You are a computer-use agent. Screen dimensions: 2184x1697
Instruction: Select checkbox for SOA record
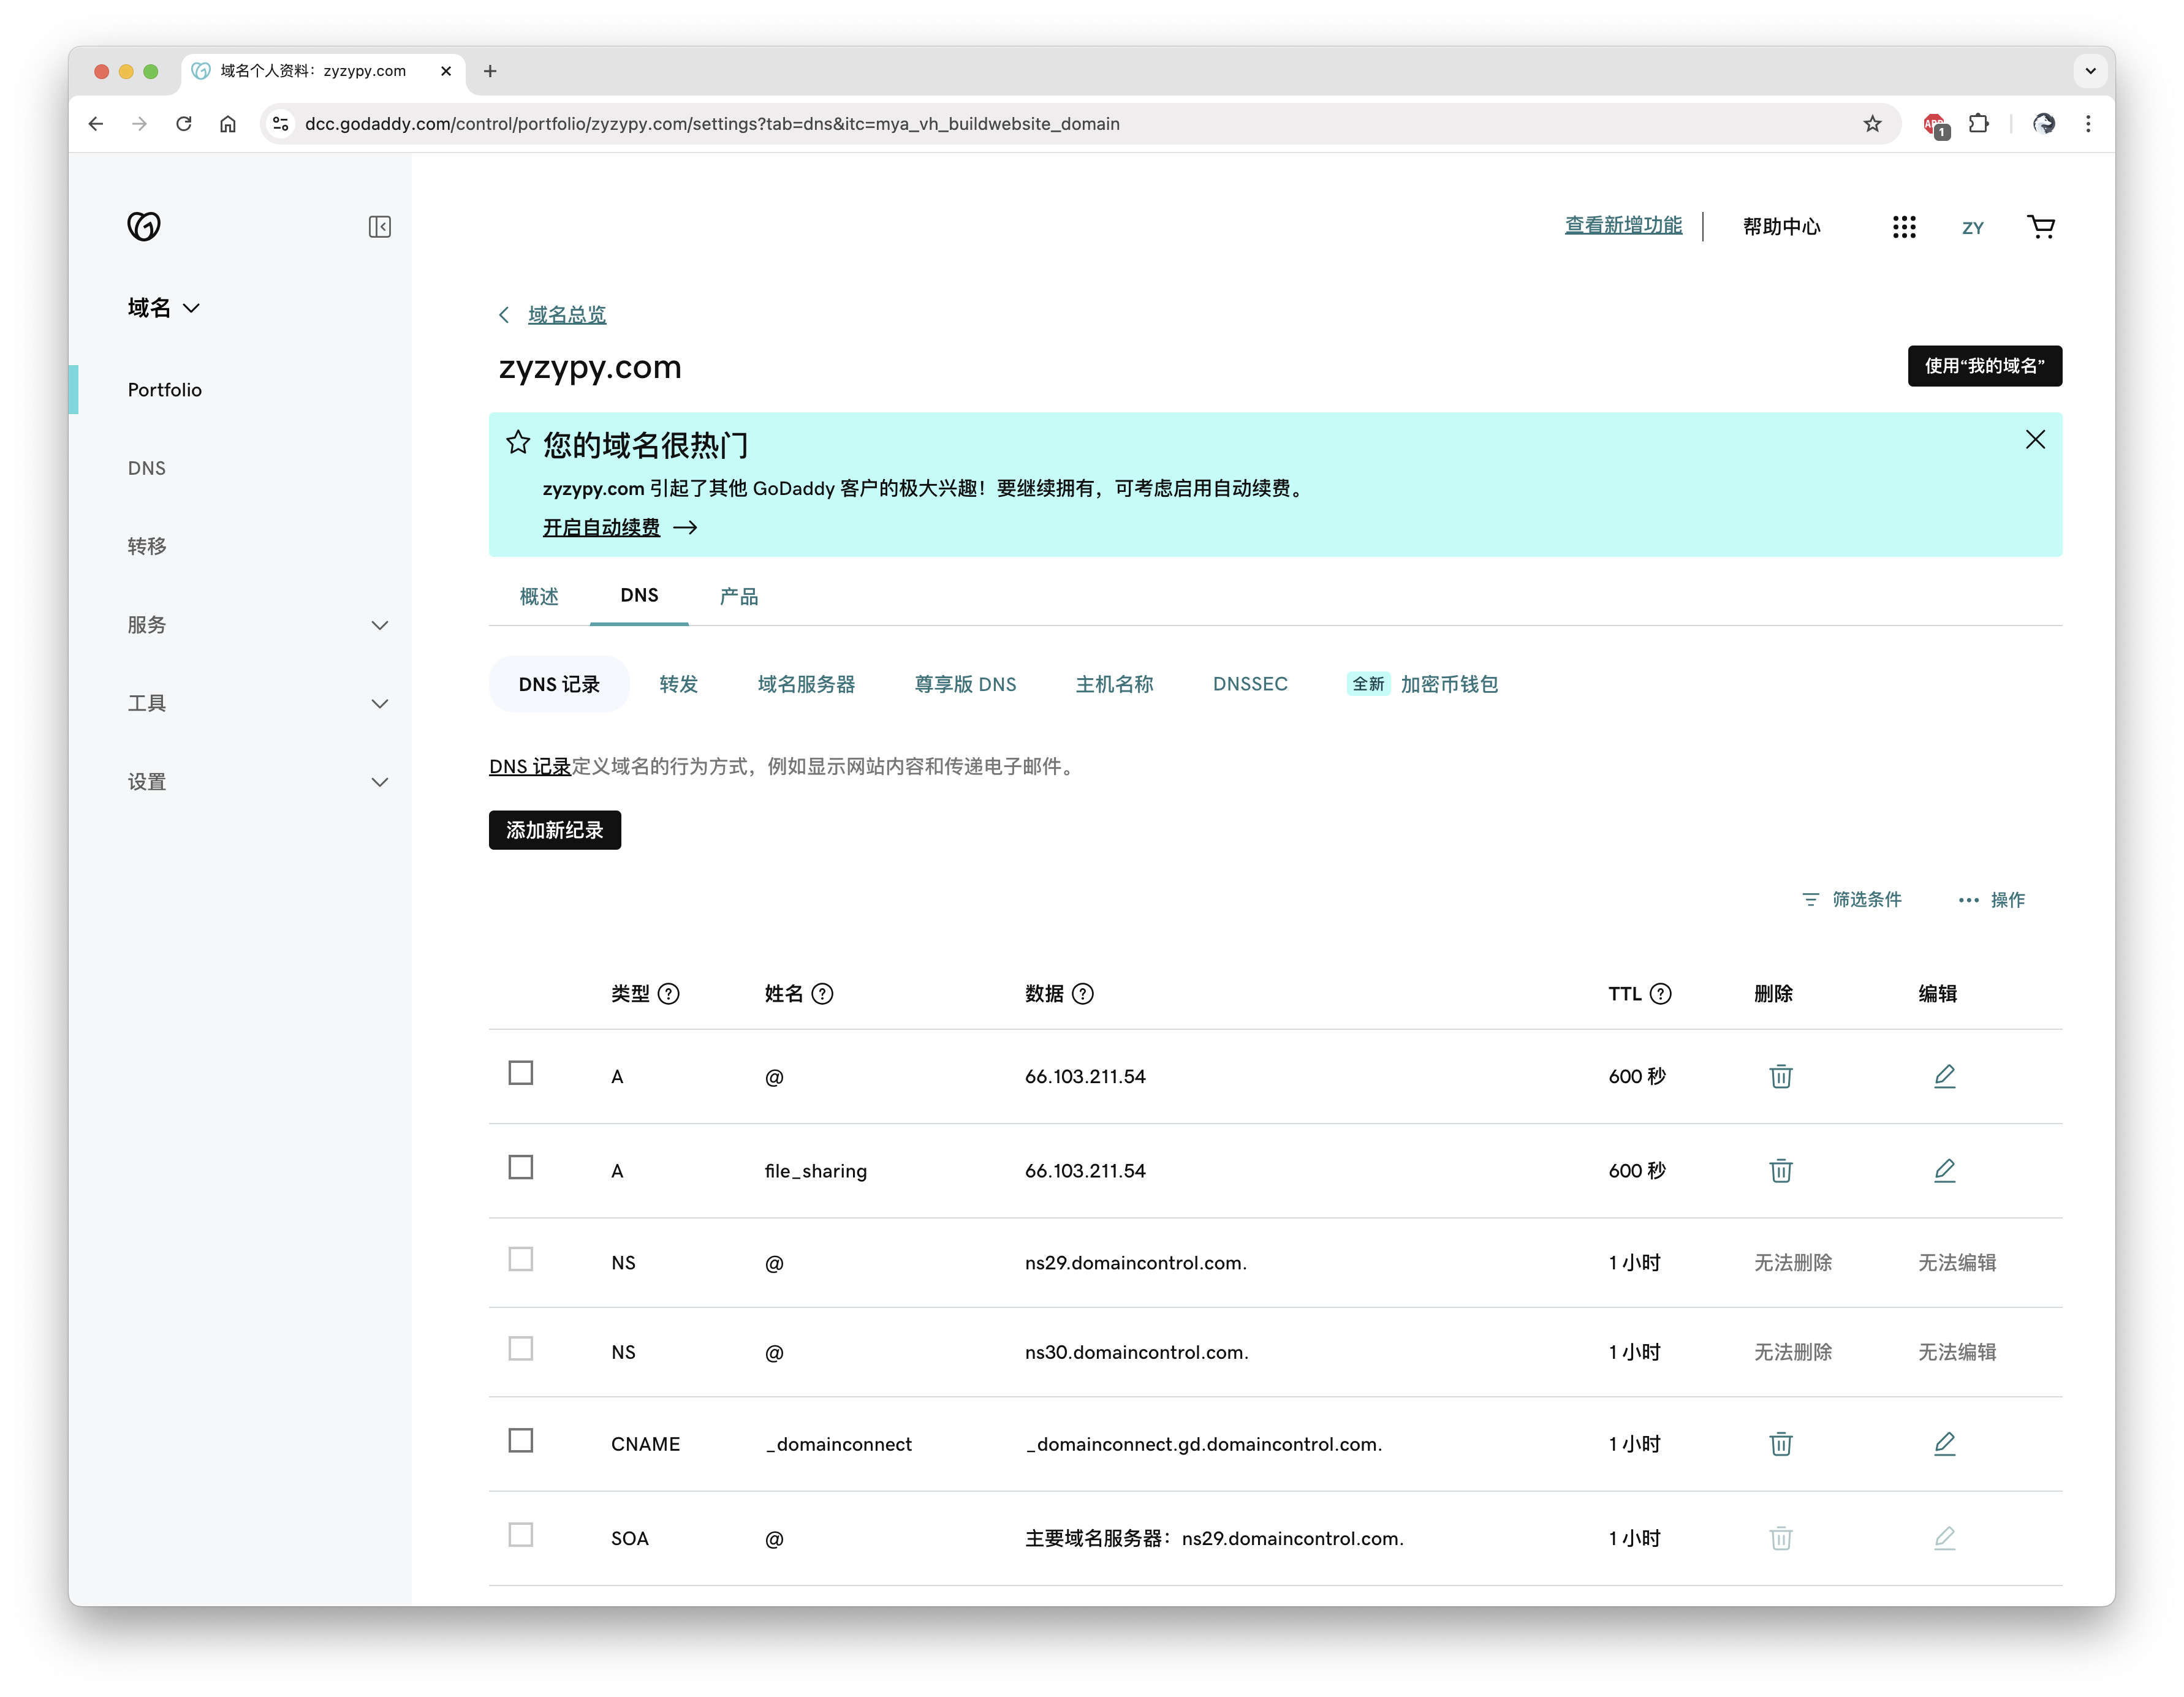520,1534
